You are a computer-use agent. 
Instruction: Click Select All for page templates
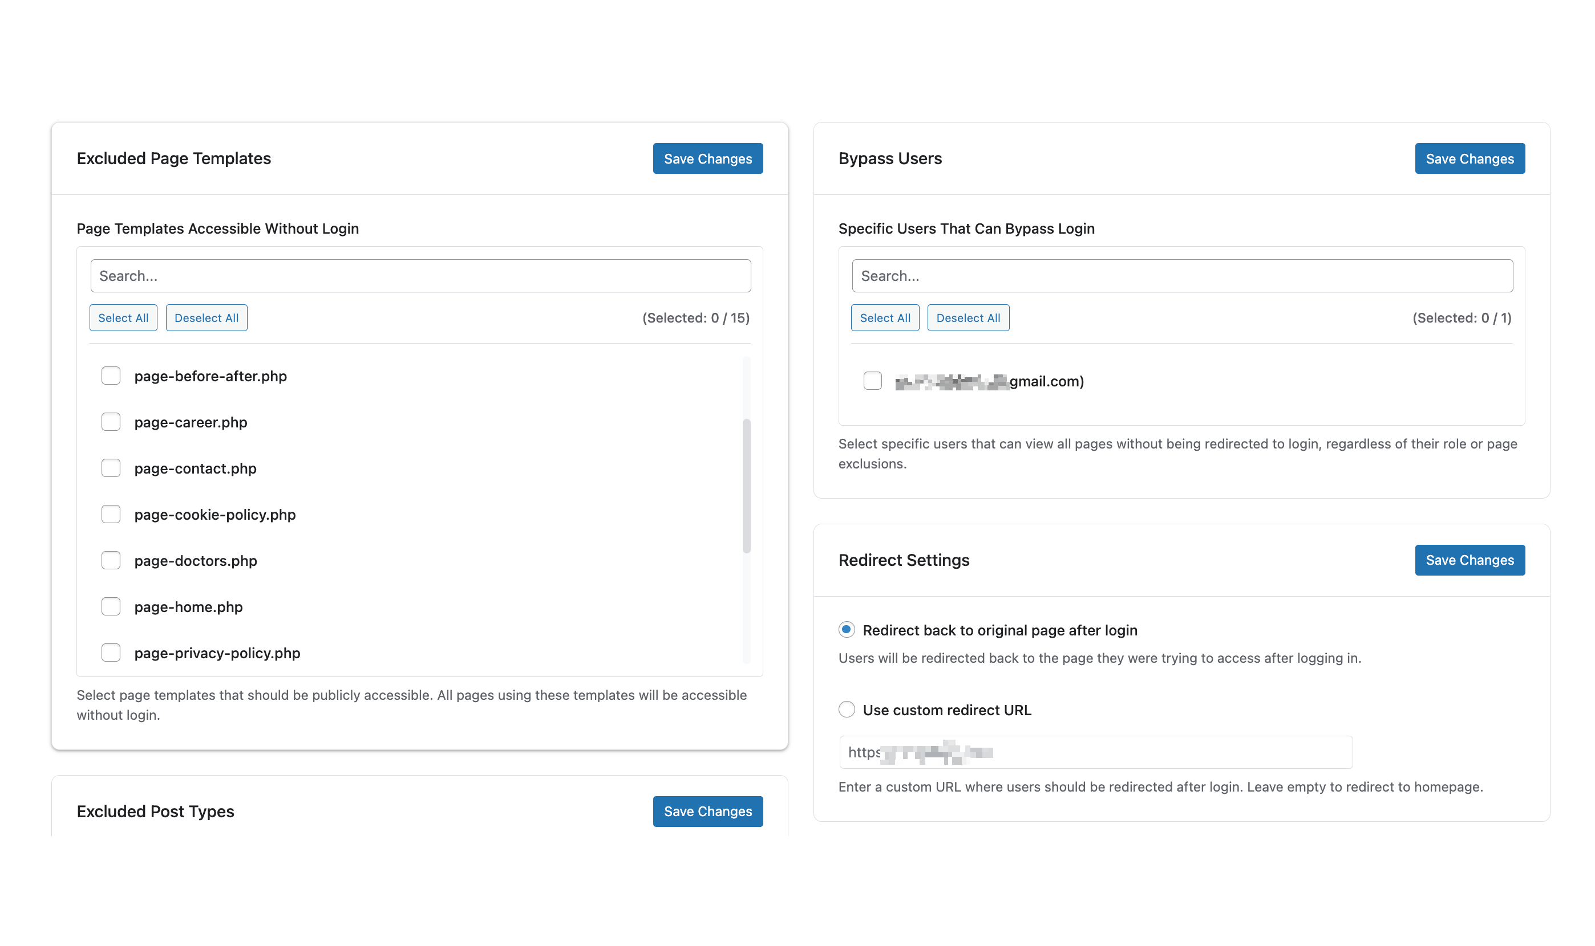coord(123,318)
